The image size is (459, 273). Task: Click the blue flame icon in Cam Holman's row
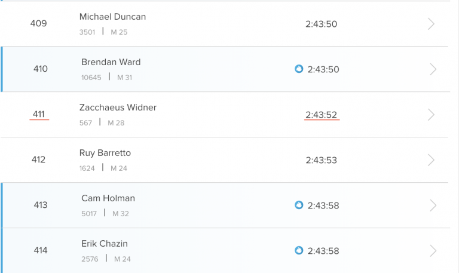(299, 205)
